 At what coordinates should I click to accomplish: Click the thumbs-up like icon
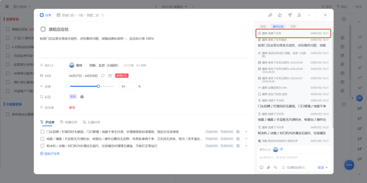(x=280, y=15)
